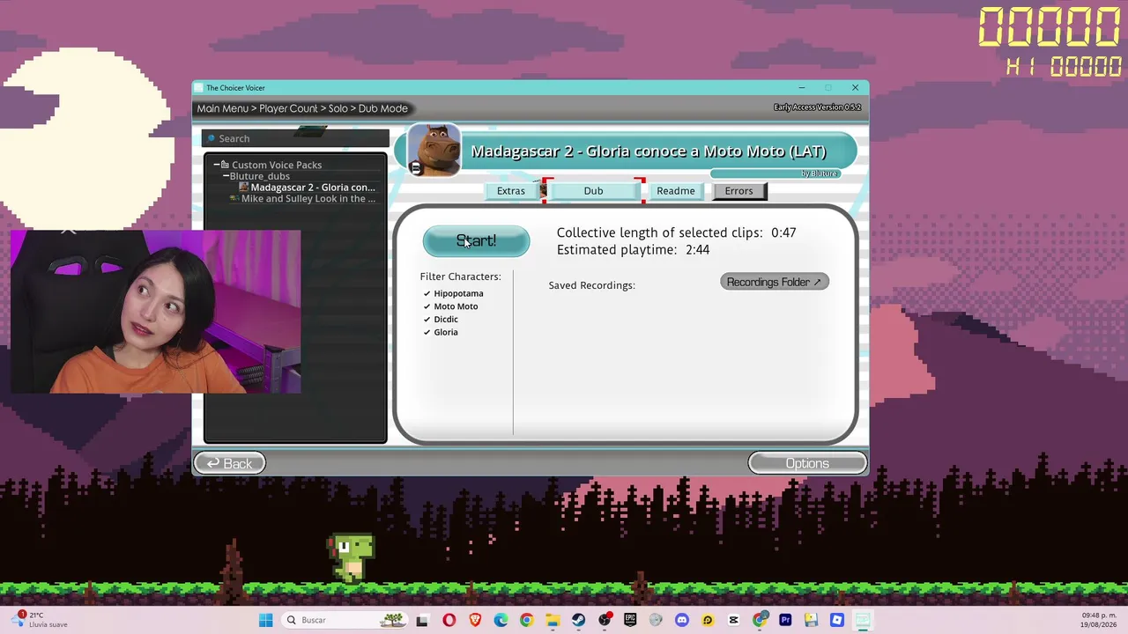Go Back to the previous menu
The height and width of the screenshot is (634, 1128).
[229, 463]
